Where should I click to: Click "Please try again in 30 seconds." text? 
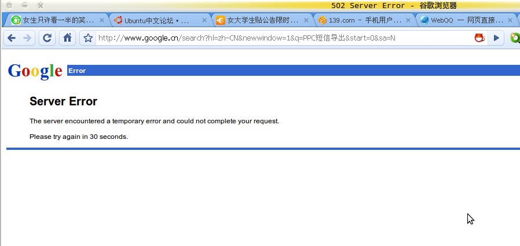79,137
